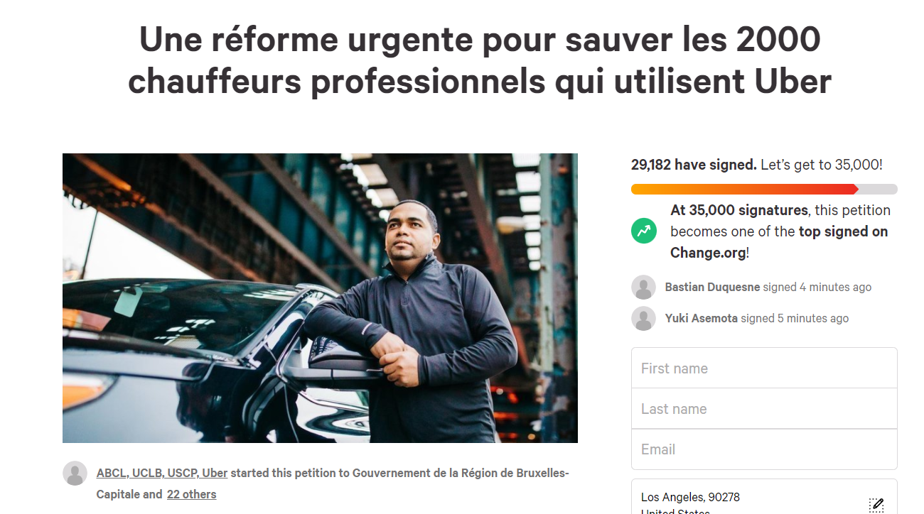The height and width of the screenshot is (514, 924).
Task: Click Bastian Duquesne's avatar icon
Action: [643, 288]
